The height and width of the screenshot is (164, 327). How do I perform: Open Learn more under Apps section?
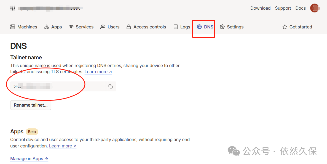[63, 146]
